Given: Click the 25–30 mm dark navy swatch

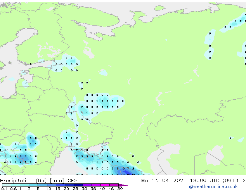Looking at the screenshot, I should point(78,185).
